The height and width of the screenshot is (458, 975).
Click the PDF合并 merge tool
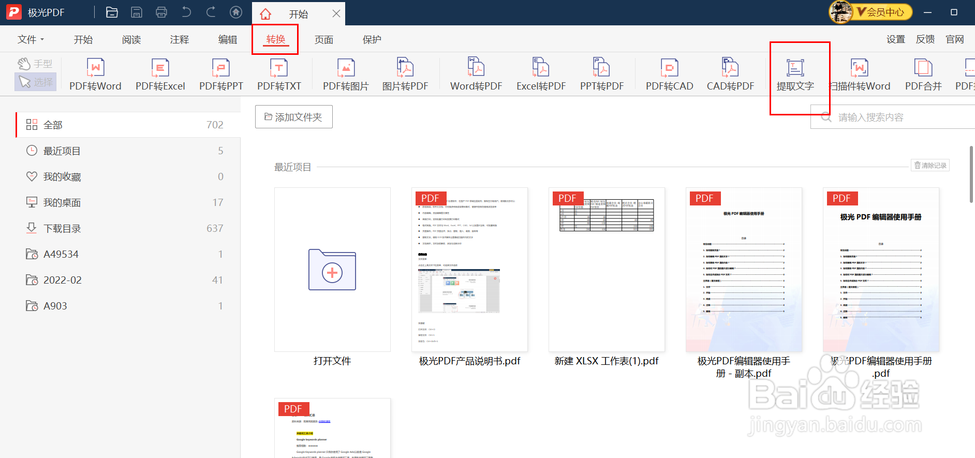point(923,75)
